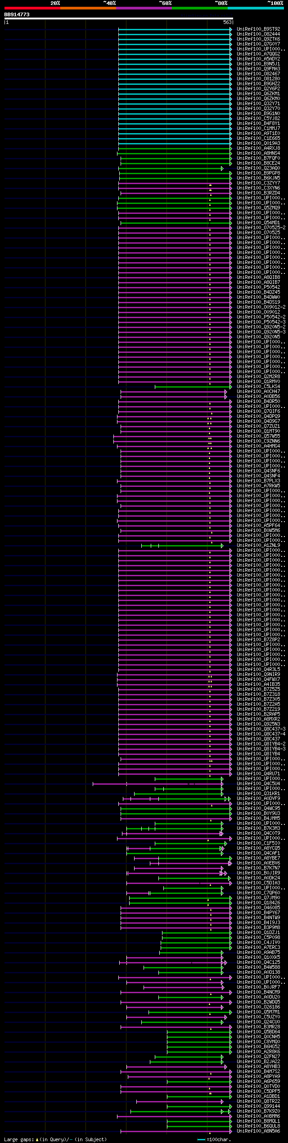
Task: Open the UniRef100_A4HMG4 hit
Action: point(258,446)
